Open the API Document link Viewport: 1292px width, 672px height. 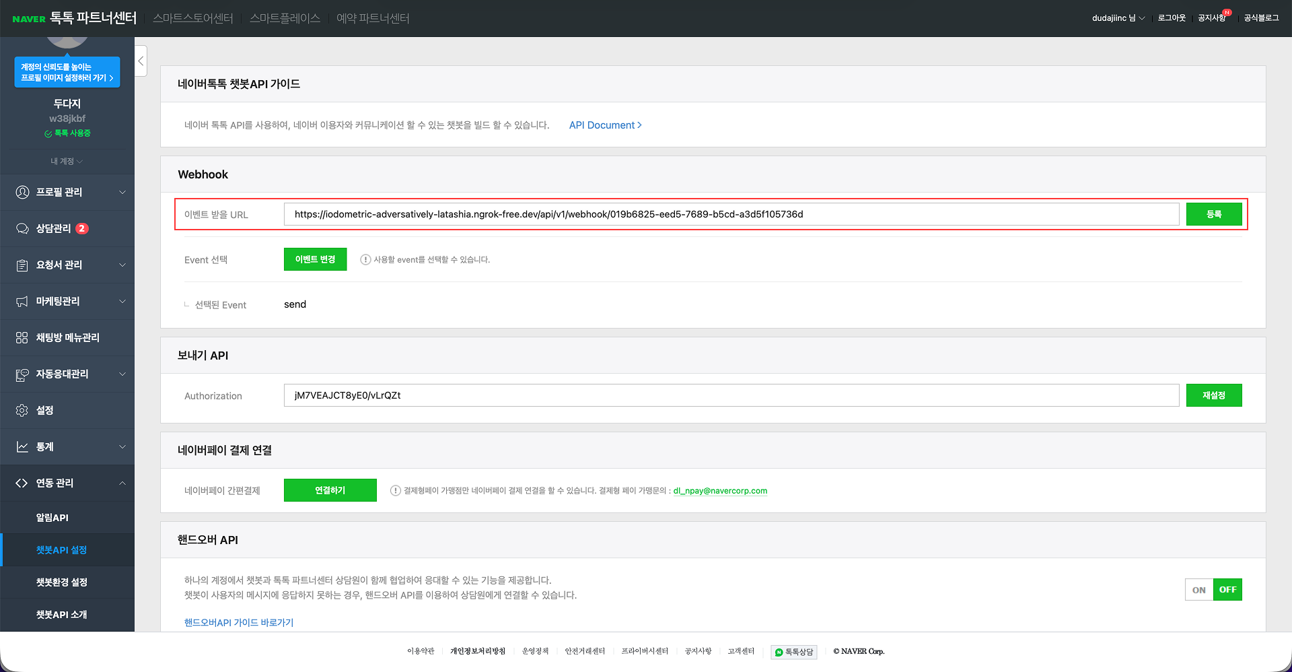(604, 125)
